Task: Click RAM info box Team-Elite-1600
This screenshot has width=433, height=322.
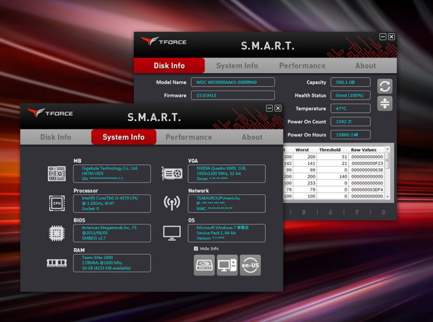Action: tap(112, 263)
